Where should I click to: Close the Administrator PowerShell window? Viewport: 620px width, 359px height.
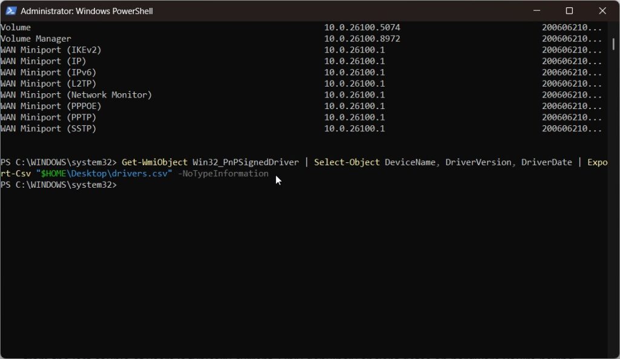tap(602, 11)
